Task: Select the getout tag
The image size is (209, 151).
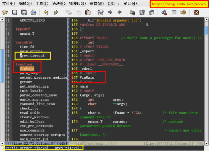Action: click(x=26, y=82)
